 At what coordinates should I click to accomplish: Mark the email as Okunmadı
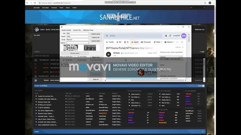tap(146, 42)
